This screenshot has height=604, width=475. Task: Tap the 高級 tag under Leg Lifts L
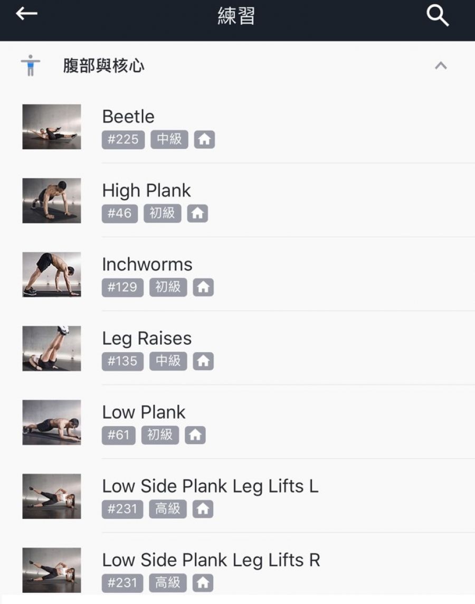pos(168,509)
